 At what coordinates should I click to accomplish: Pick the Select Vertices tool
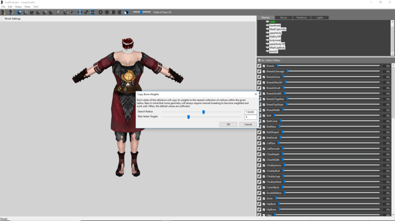(72, 12)
